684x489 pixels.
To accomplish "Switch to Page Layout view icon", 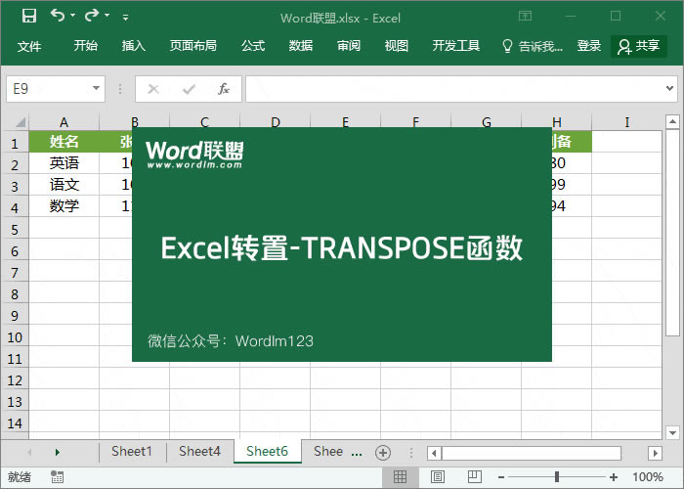I will coord(438,477).
